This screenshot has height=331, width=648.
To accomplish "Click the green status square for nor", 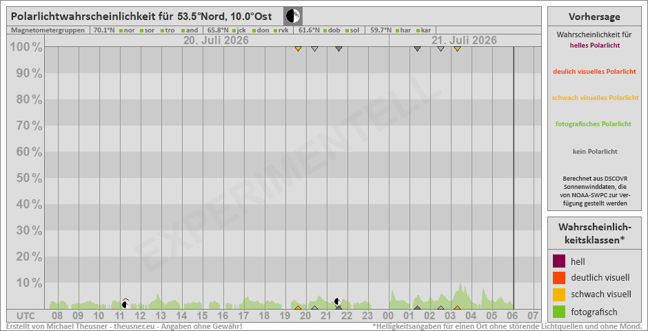I will [121, 30].
